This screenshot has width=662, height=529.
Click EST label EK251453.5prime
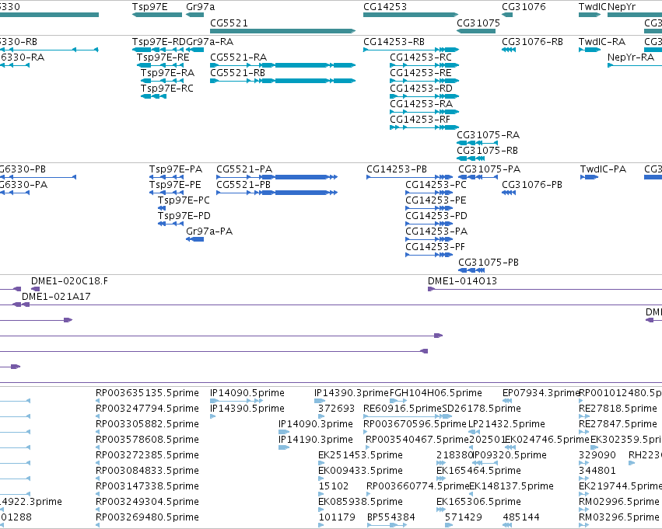tap(360, 455)
